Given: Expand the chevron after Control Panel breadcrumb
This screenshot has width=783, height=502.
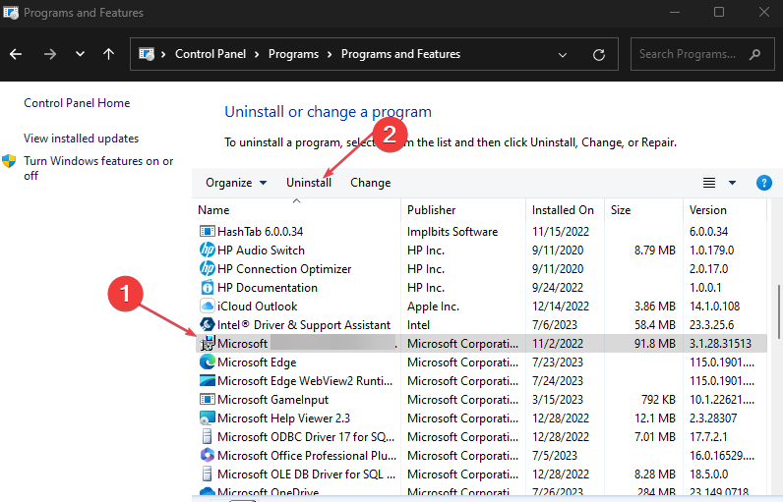Looking at the screenshot, I should tap(257, 54).
